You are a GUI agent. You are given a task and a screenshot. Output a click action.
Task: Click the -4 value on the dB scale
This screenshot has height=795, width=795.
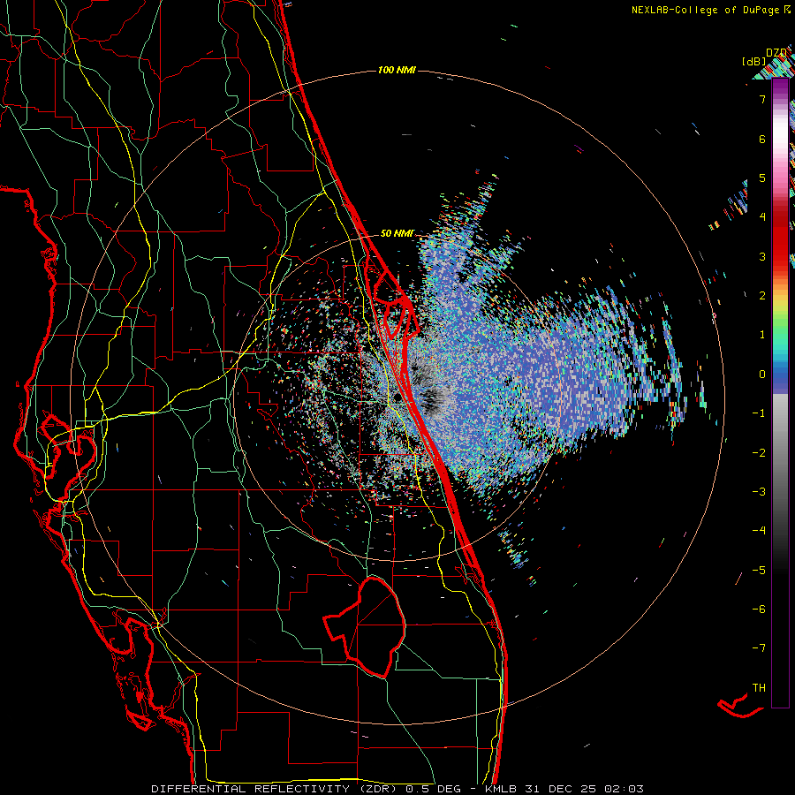click(x=759, y=531)
